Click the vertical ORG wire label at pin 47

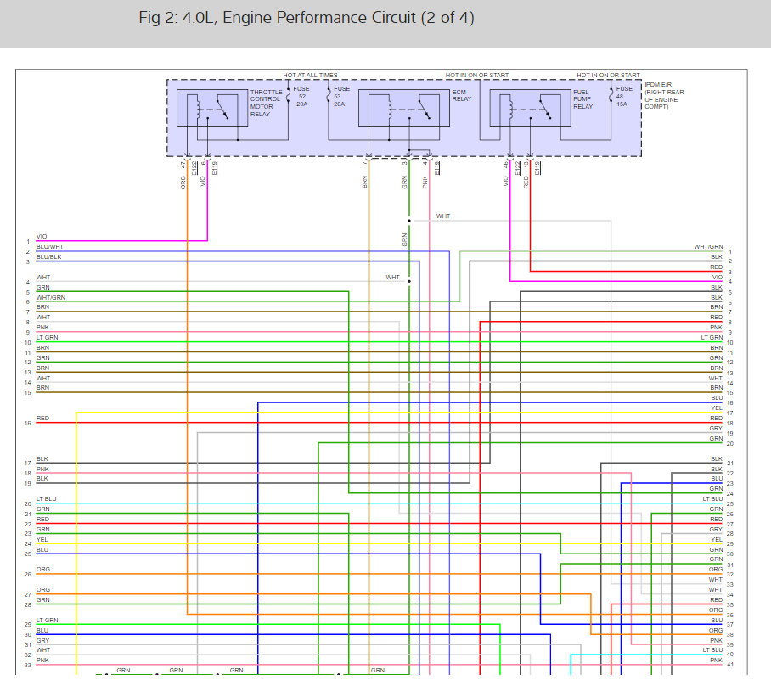(183, 183)
